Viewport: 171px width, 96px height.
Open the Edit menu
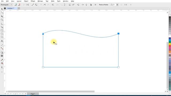click(7, 1)
